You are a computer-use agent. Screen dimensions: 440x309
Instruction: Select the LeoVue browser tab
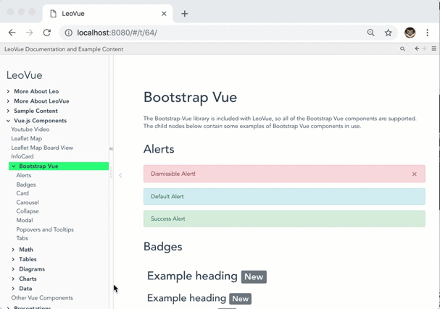[108, 14]
